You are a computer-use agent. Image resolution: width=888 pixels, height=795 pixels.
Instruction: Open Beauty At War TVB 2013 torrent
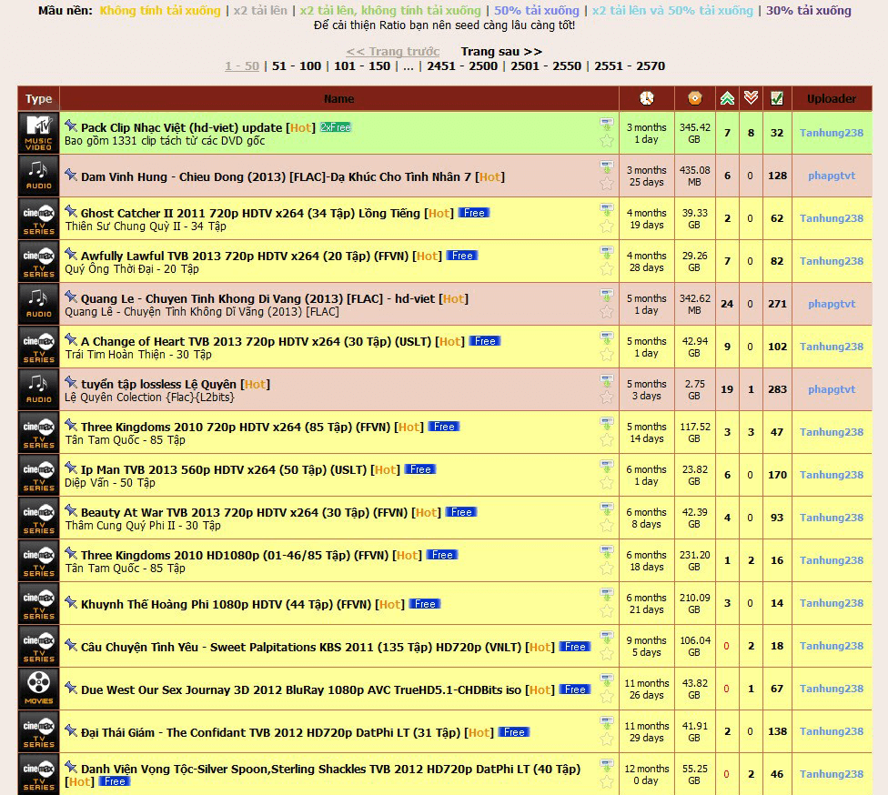tap(244, 512)
